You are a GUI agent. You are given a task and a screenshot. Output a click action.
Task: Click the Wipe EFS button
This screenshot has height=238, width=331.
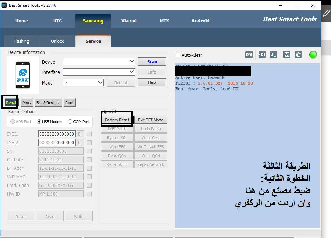point(117,147)
